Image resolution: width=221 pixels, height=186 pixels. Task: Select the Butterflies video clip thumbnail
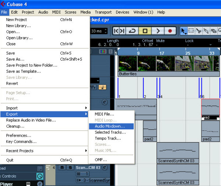click(169, 66)
